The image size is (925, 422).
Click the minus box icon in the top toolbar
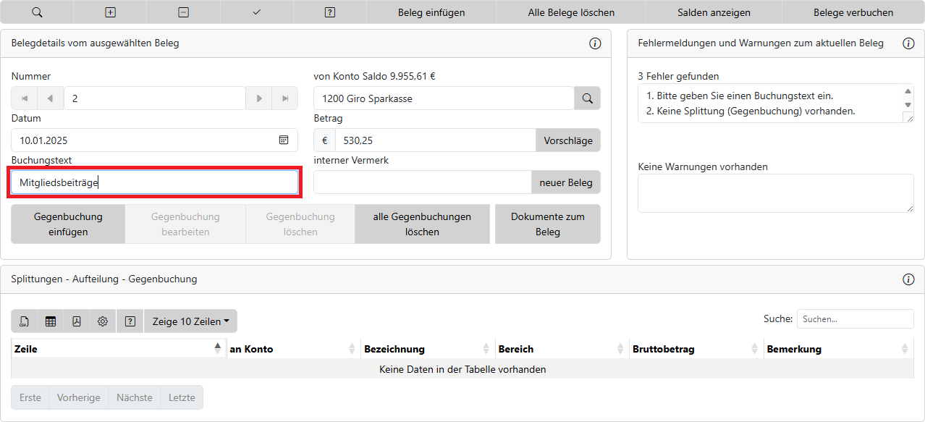click(x=184, y=12)
